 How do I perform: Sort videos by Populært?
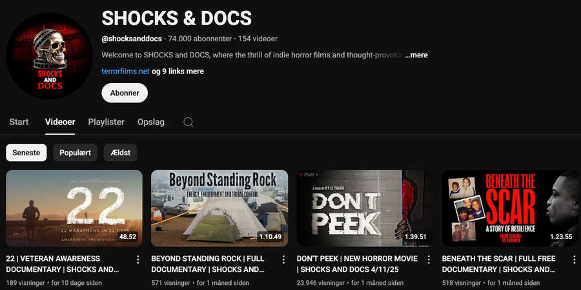(76, 153)
